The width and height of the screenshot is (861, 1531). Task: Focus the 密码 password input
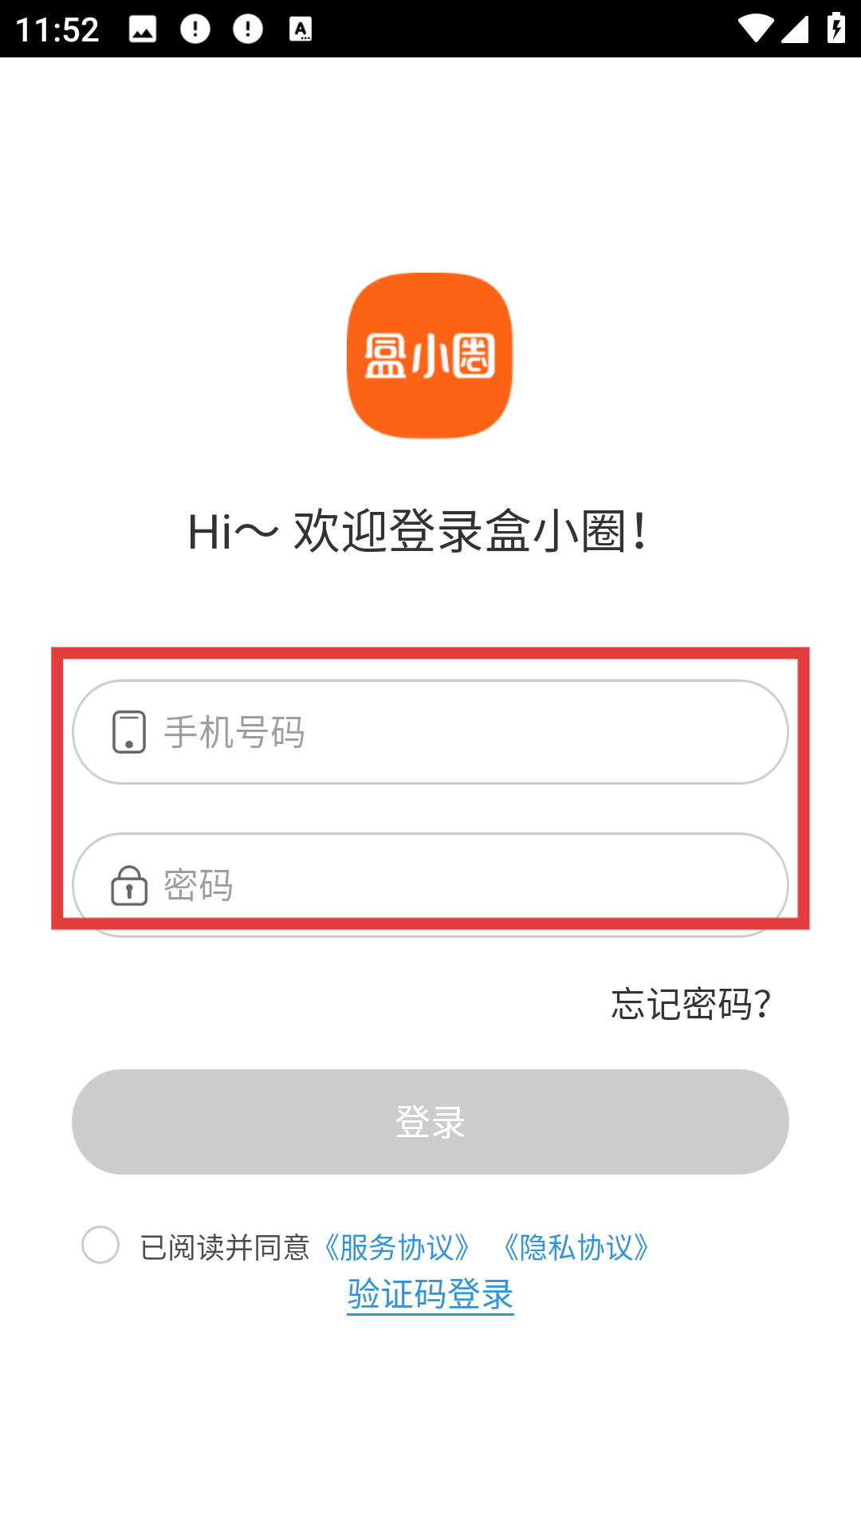click(431, 885)
